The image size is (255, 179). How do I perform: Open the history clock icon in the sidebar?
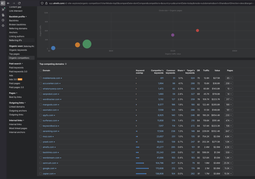click(3, 20)
